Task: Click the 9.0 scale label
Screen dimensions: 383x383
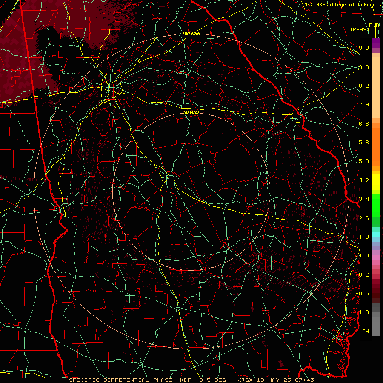Action: pos(364,67)
